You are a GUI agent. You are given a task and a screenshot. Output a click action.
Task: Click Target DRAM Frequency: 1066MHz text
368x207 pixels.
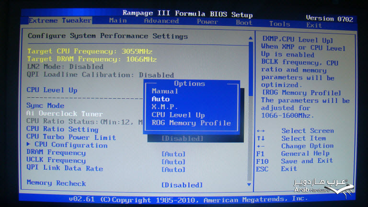[x=92, y=59]
